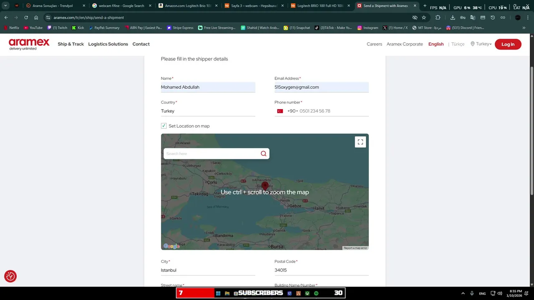The image size is (534, 300).
Task: Open browser home page icon
Action: pos(36,17)
